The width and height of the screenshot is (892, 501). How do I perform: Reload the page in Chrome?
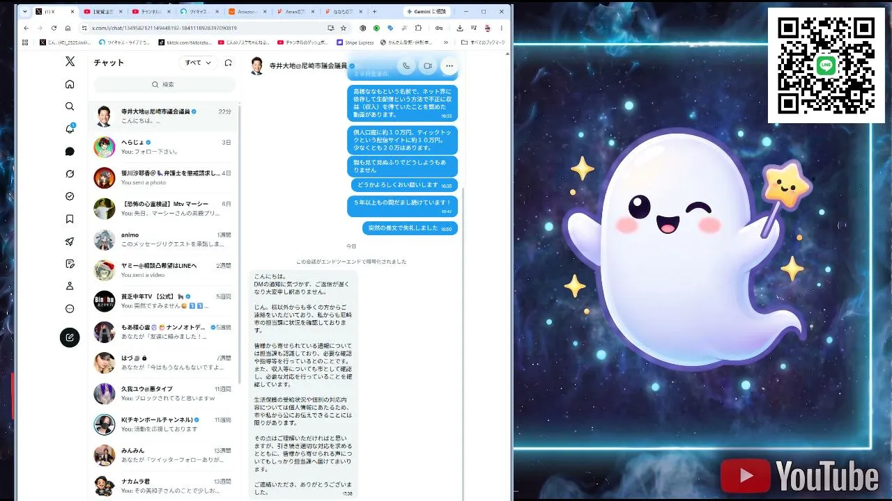54,28
